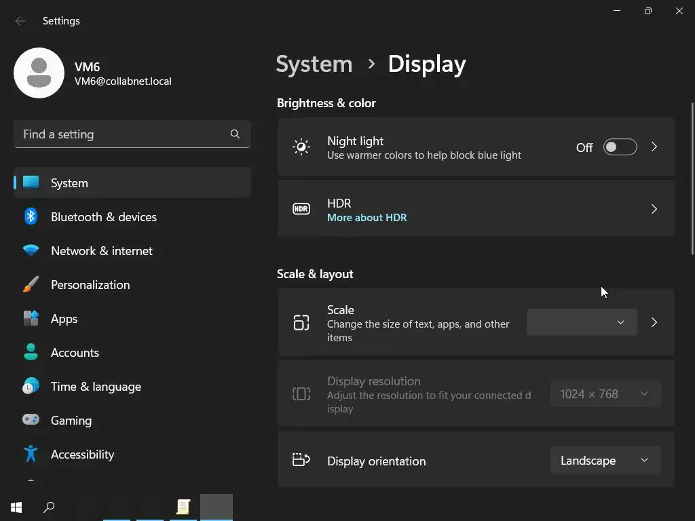695x521 pixels.
Task: Click the Personalization paintbrush icon
Action: 31,284
